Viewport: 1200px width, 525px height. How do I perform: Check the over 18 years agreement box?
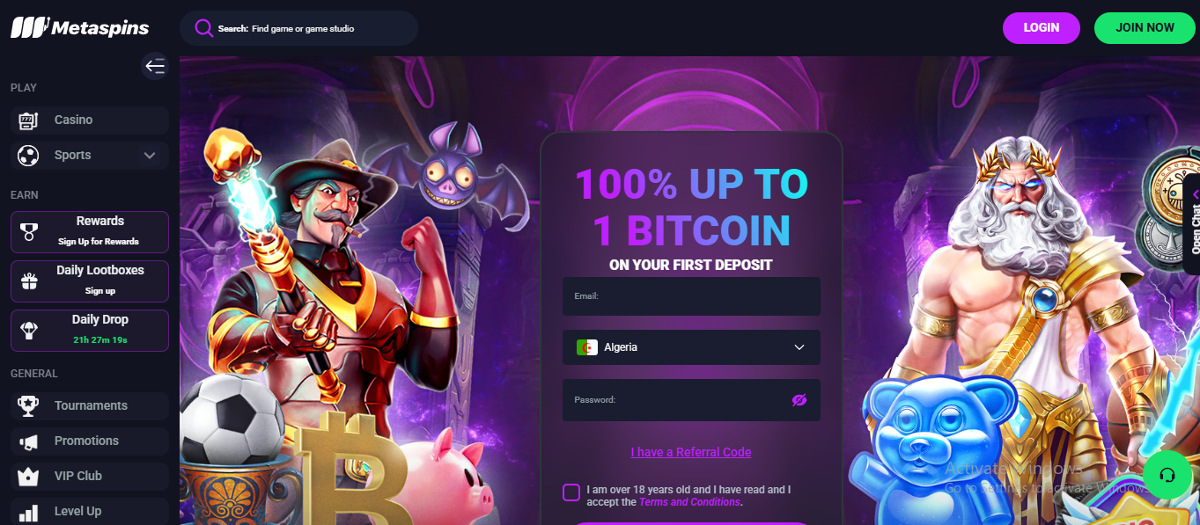(571, 492)
